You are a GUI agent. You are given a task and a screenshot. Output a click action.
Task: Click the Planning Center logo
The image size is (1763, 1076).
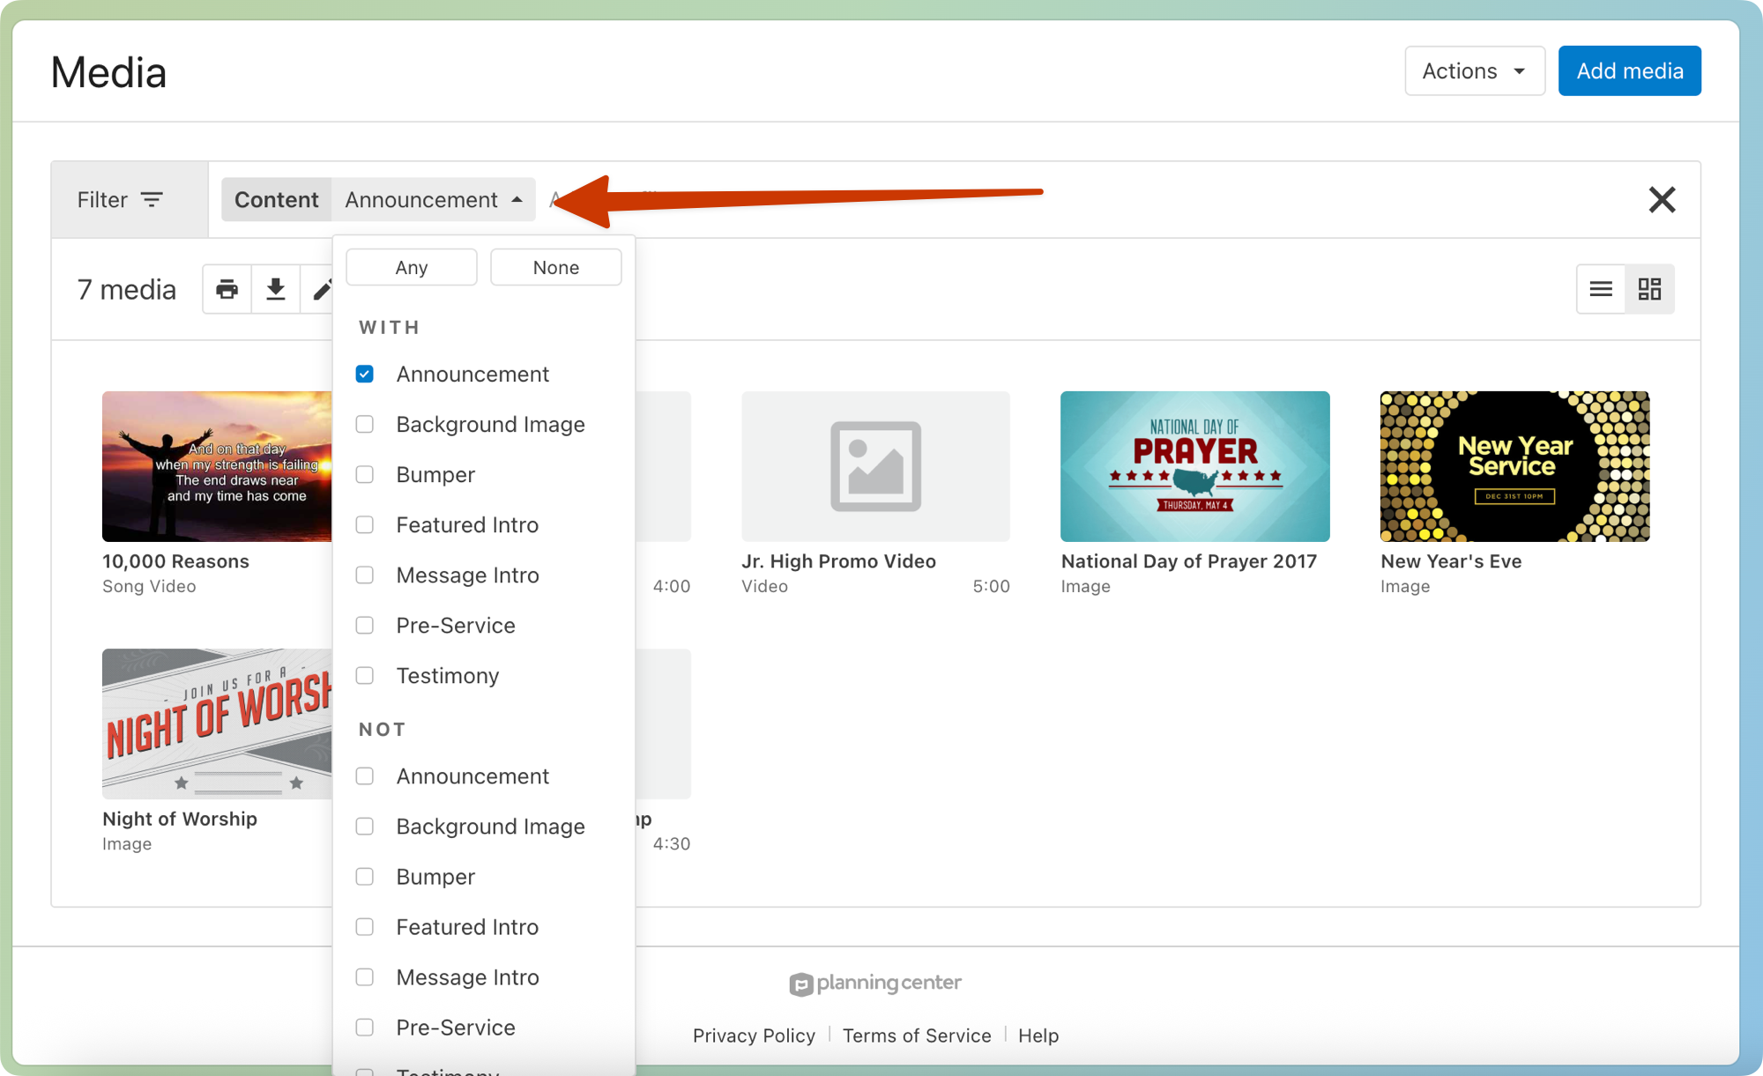coord(874,983)
